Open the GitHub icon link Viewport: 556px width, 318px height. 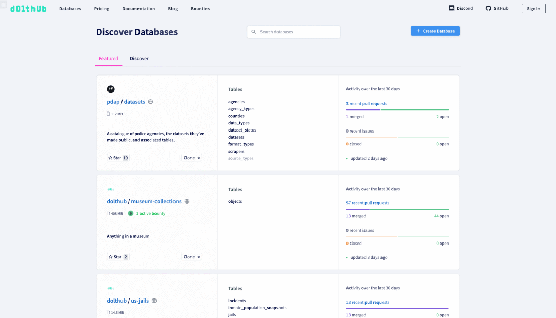[489, 8]
